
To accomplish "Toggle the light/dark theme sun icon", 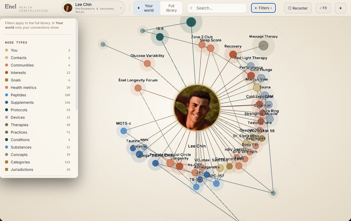I will coord(341,8).
